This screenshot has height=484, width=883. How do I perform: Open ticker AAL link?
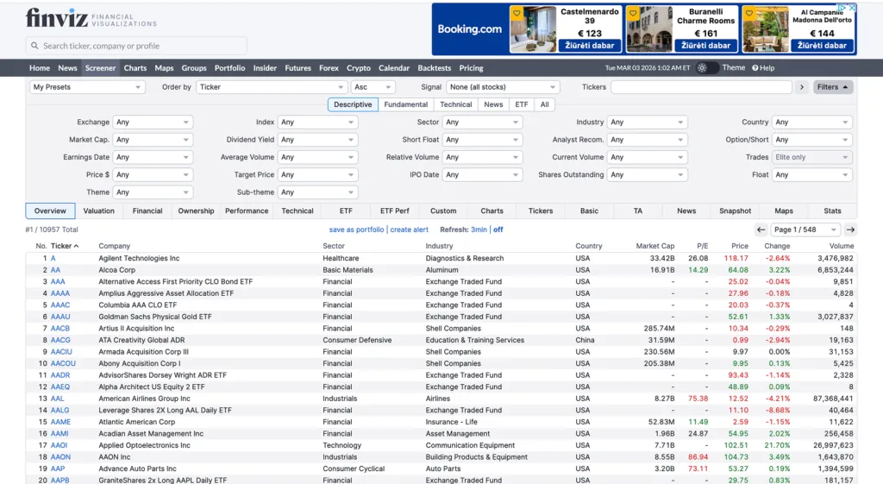tap(58, 399)
